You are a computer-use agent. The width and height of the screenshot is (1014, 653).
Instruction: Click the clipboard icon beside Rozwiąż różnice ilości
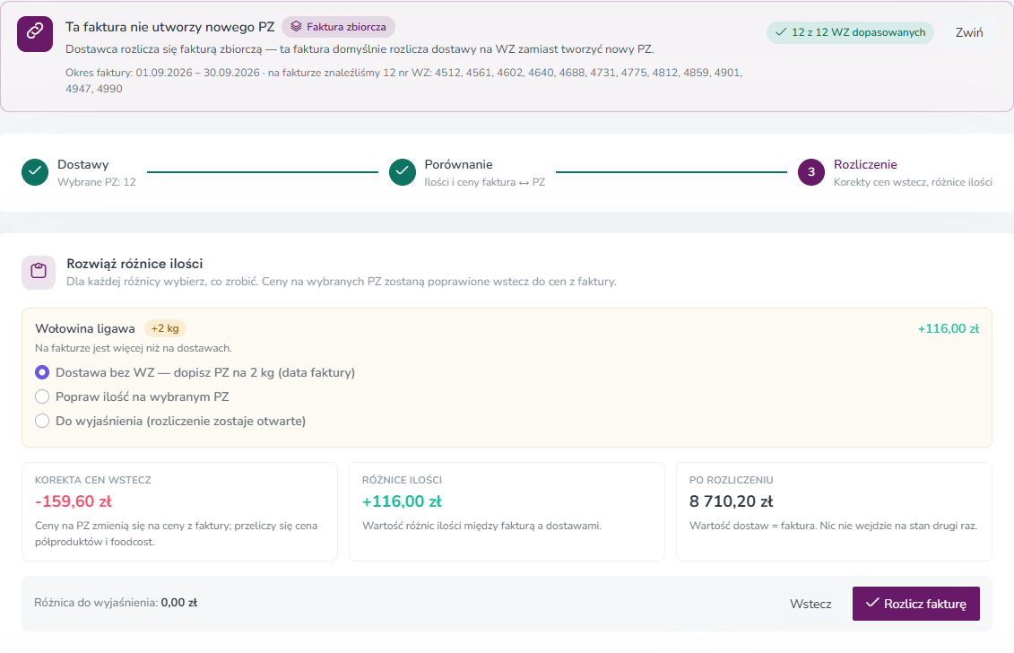tap(39, 272)
